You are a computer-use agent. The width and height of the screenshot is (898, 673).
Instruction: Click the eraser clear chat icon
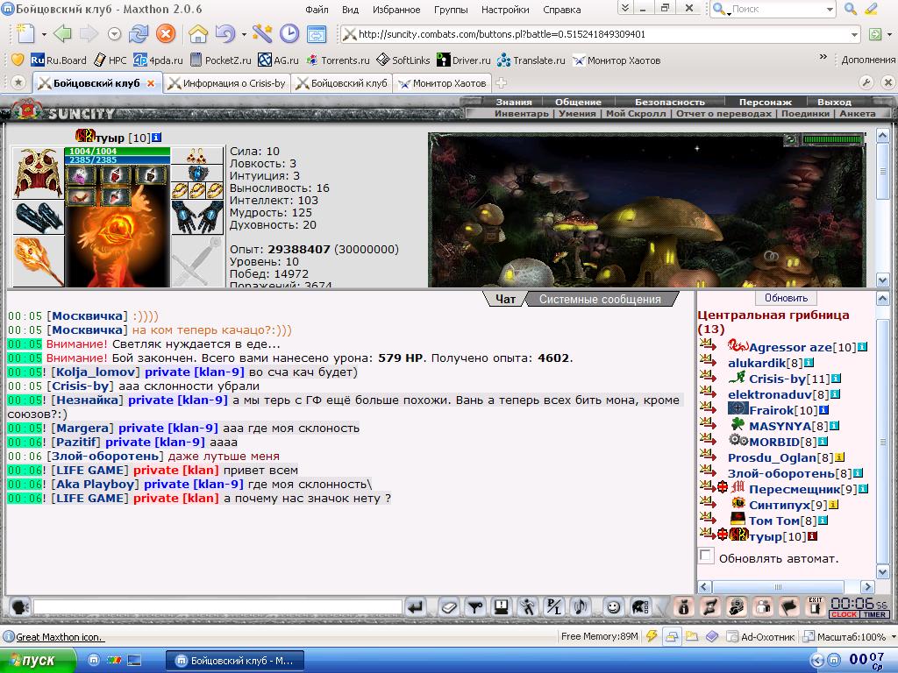[449, 606]
